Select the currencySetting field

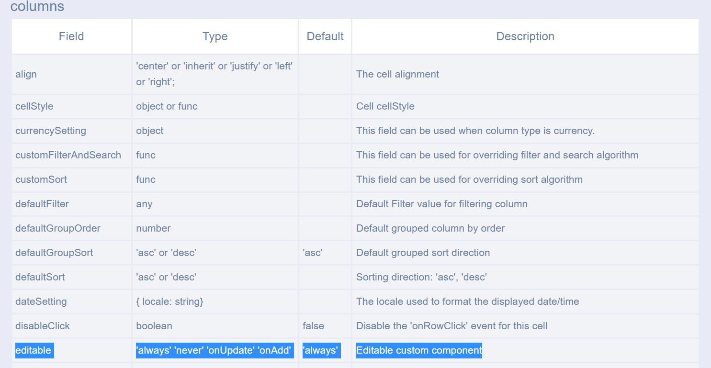[x=50, y=131]
